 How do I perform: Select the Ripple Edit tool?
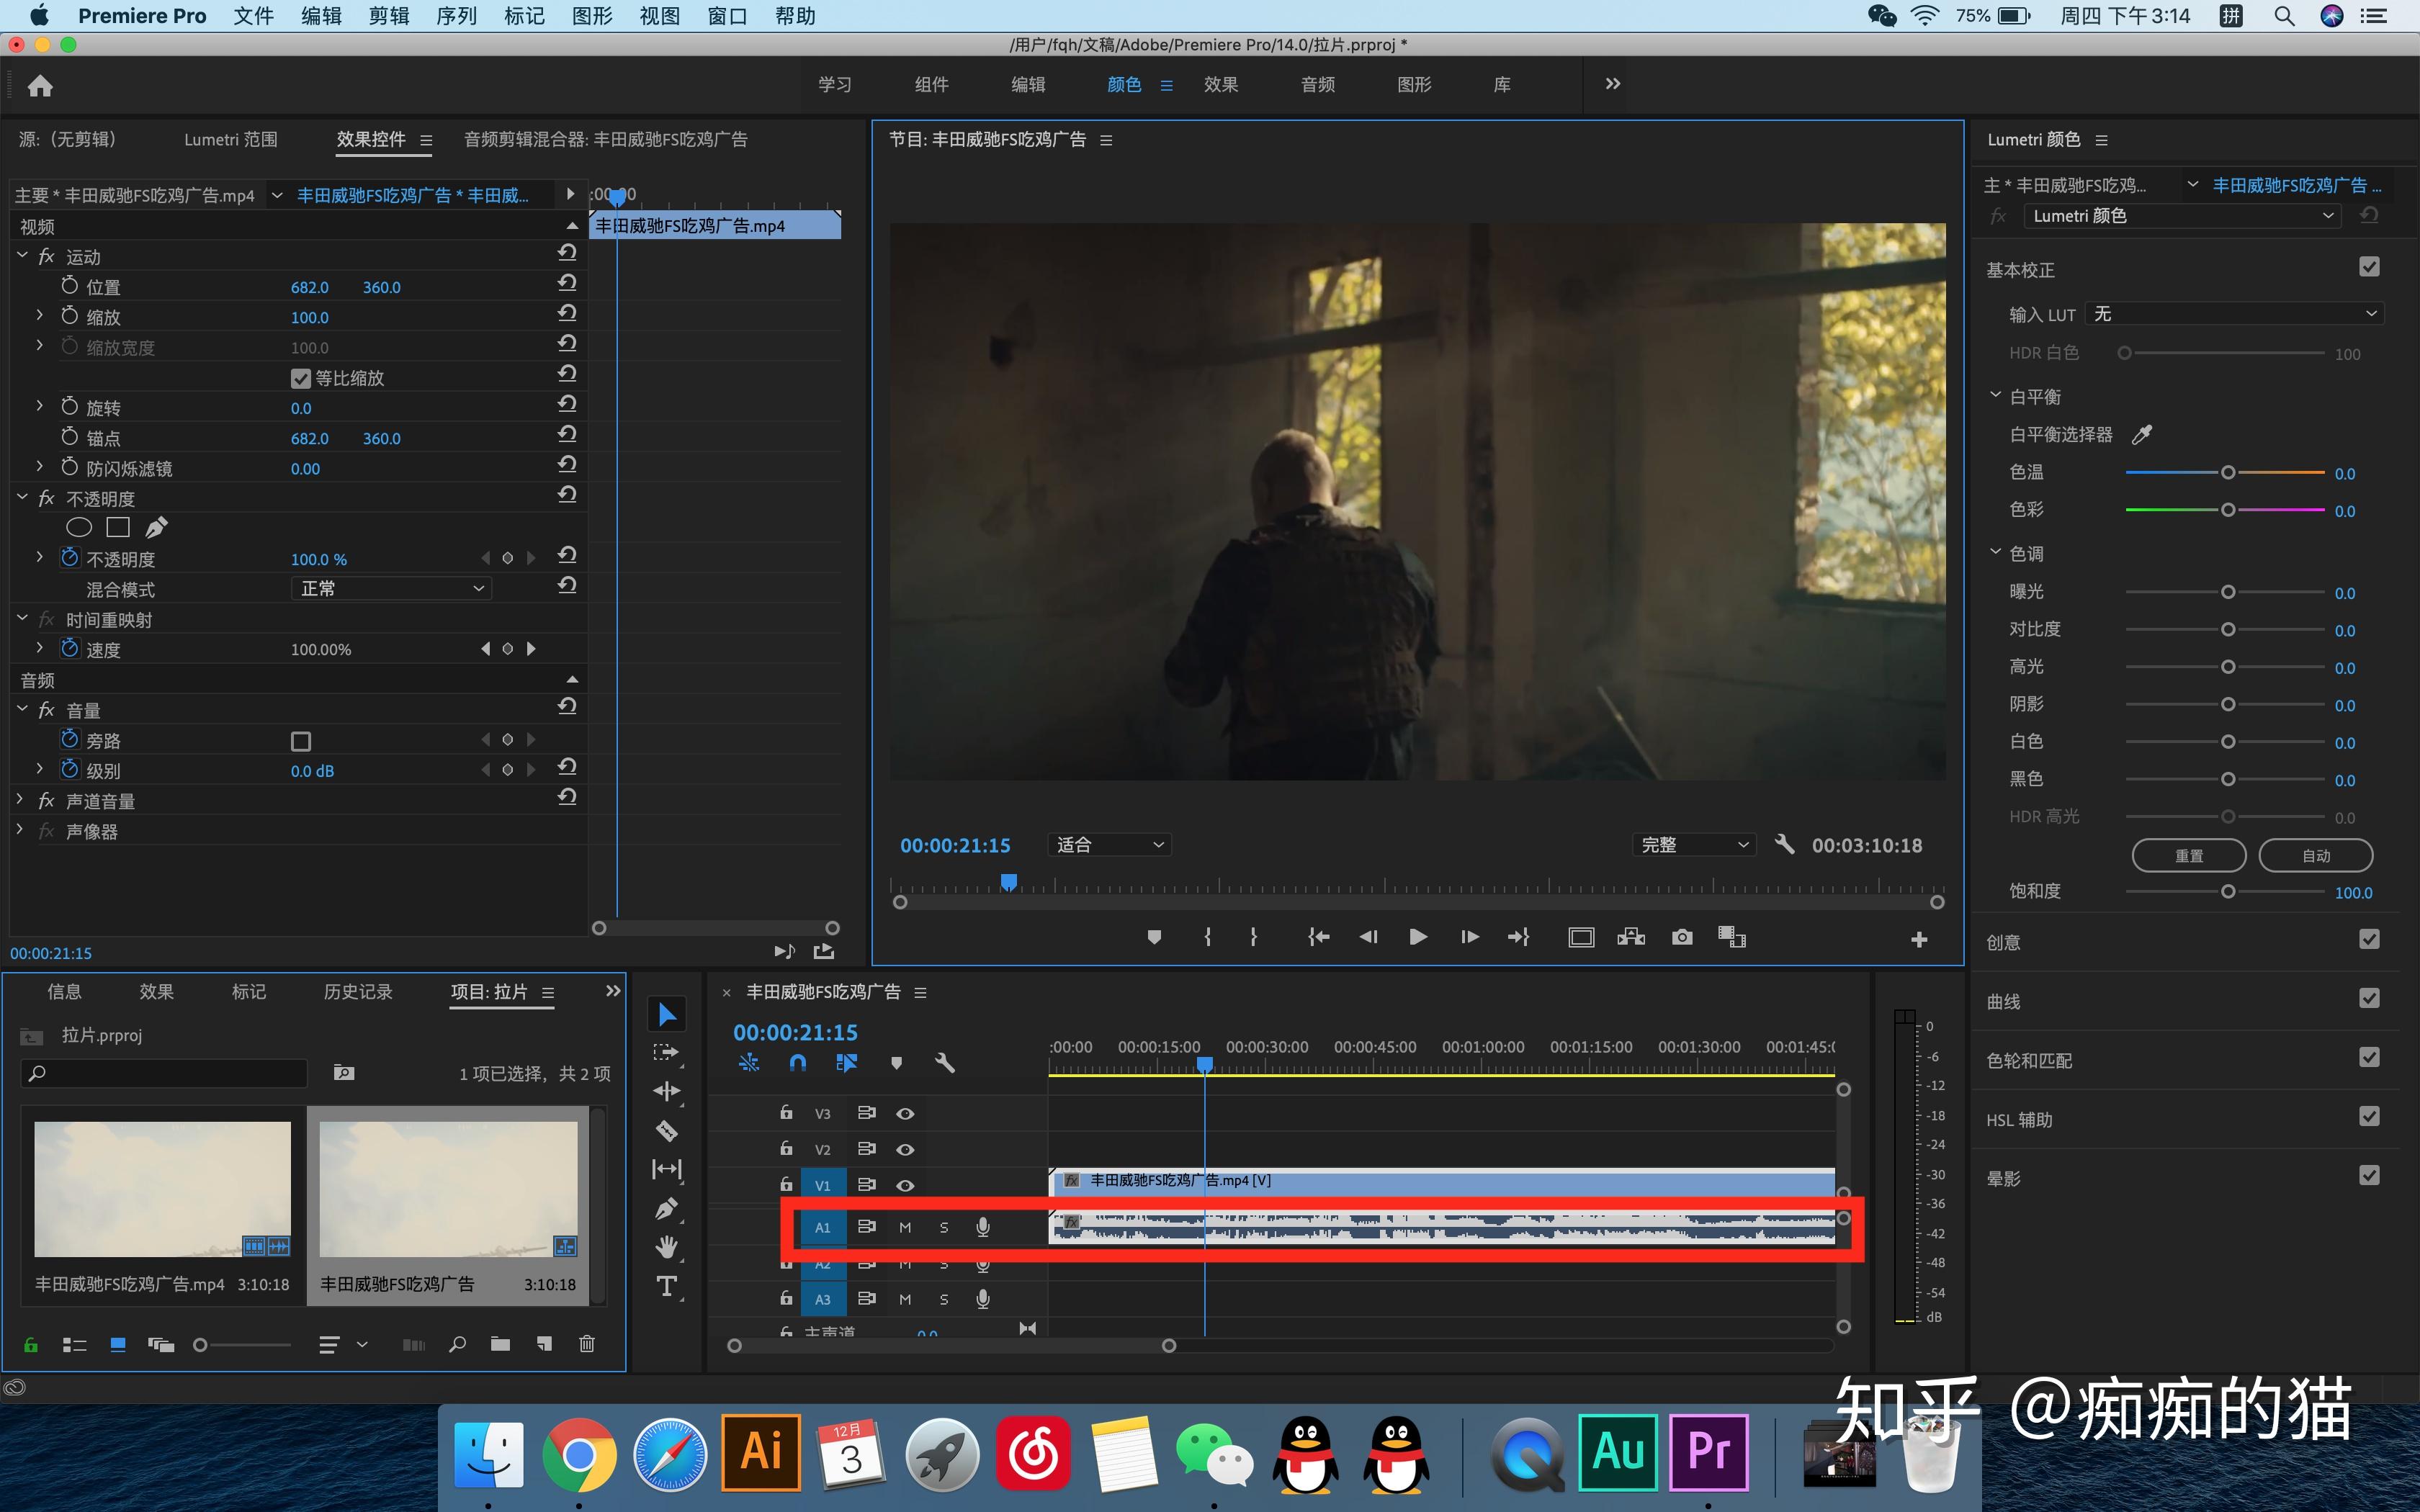(x=666, y=1091)
